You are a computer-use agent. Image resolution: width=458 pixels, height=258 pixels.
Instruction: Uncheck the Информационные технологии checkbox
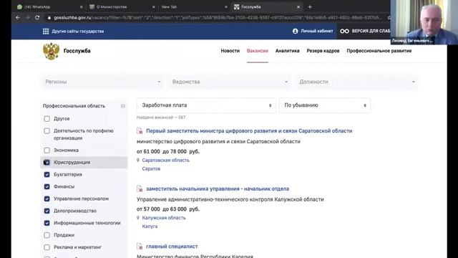pyautogui.click(x=47, y=223)
